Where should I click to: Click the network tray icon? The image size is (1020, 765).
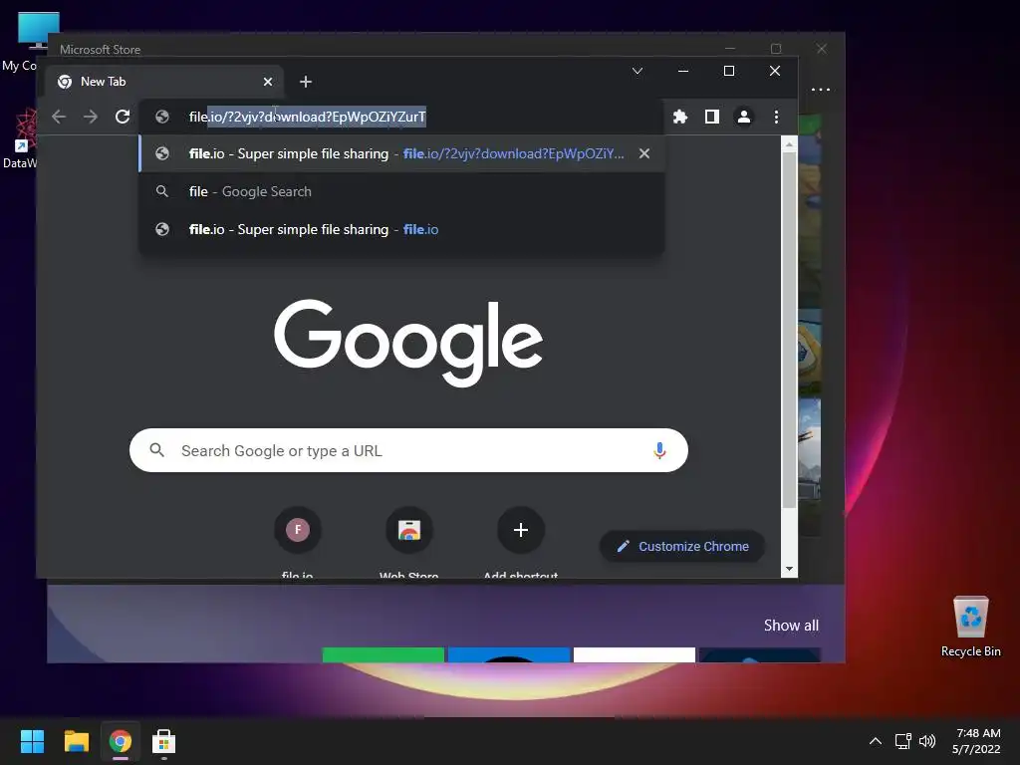point(902,741)
